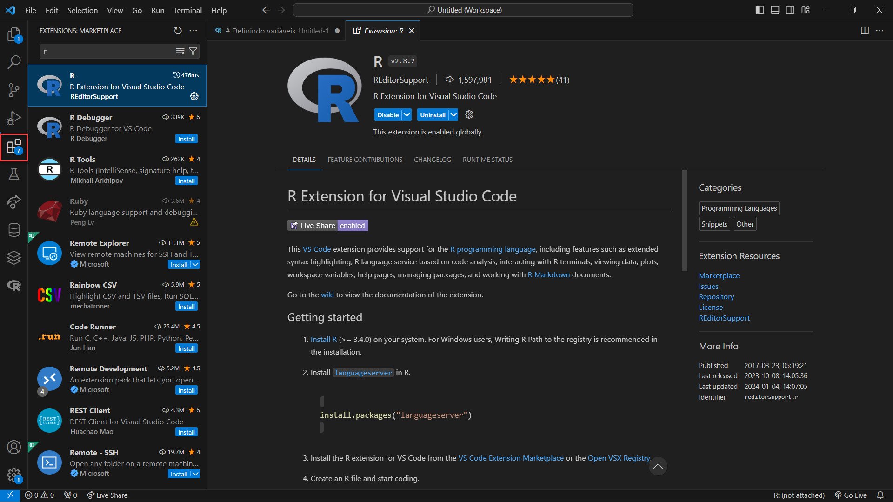Toggle the primary side bar layout
The image size is (893, 502).
click(x=760, y=10)
